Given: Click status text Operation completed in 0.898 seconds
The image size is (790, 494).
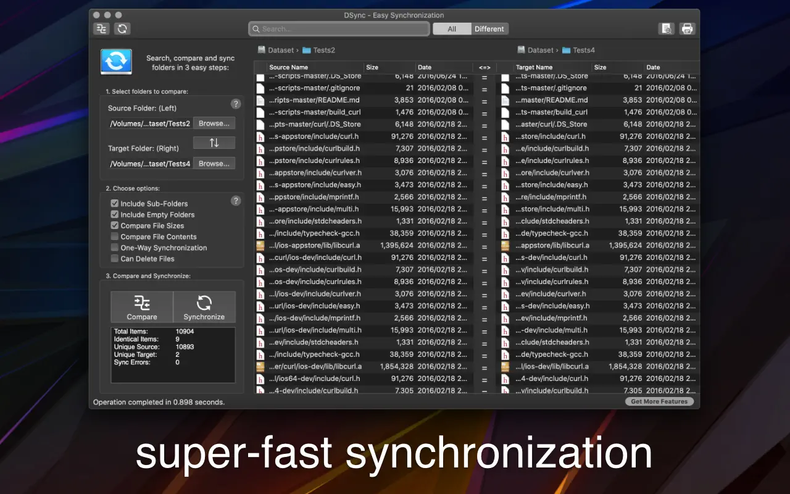Looking at the screenshot, I should pyautogui.click(x=159, y=402).
